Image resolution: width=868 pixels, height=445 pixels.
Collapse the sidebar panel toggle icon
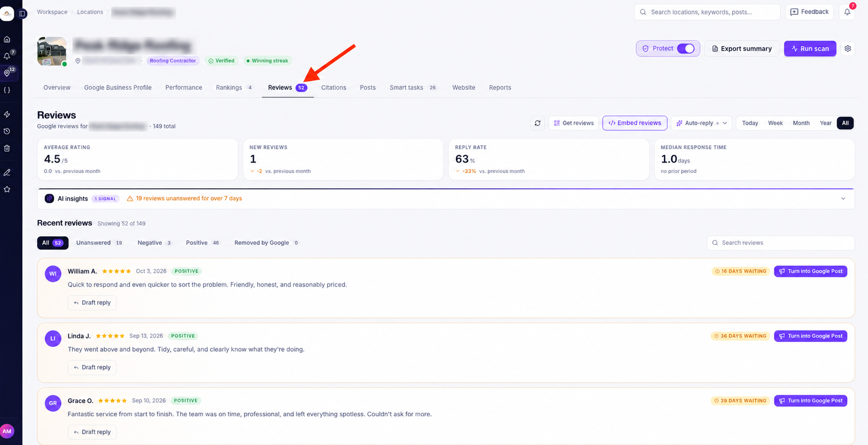[x=22, y=14]
